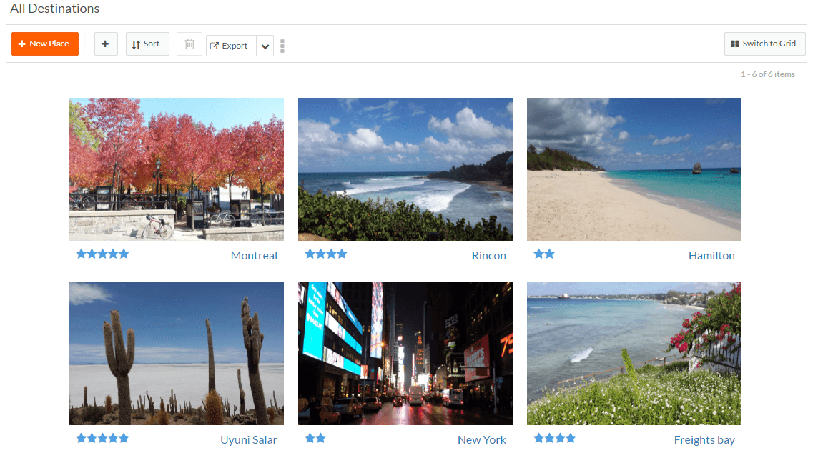Click the two-star rating under Hamilton
Screen dimensions: 818x458
pos(544,254)
